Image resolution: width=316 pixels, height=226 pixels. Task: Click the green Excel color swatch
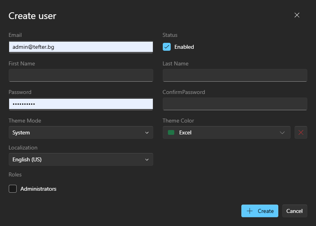point(171,132)
